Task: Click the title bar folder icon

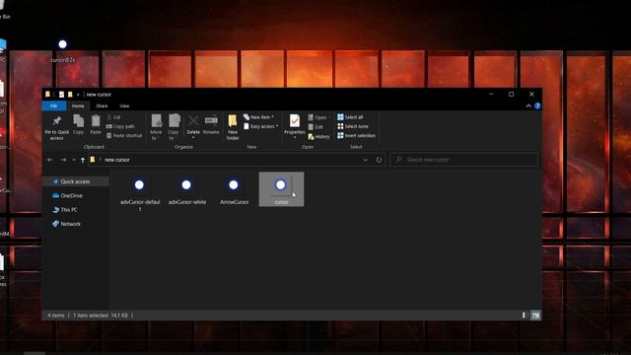Action: click(47, 95)
